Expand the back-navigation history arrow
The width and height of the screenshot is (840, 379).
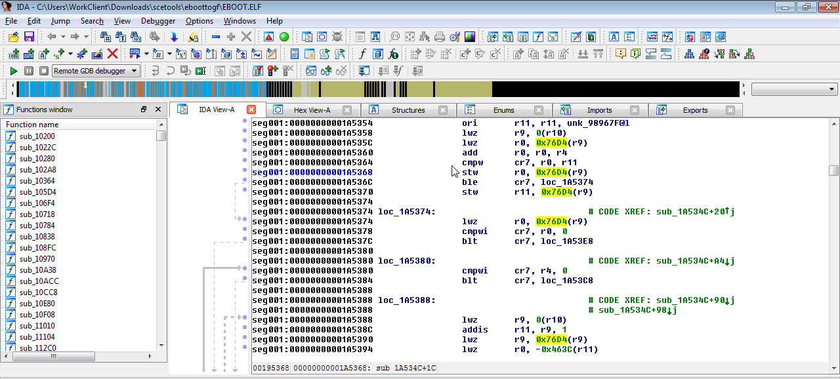coord(62,37)
